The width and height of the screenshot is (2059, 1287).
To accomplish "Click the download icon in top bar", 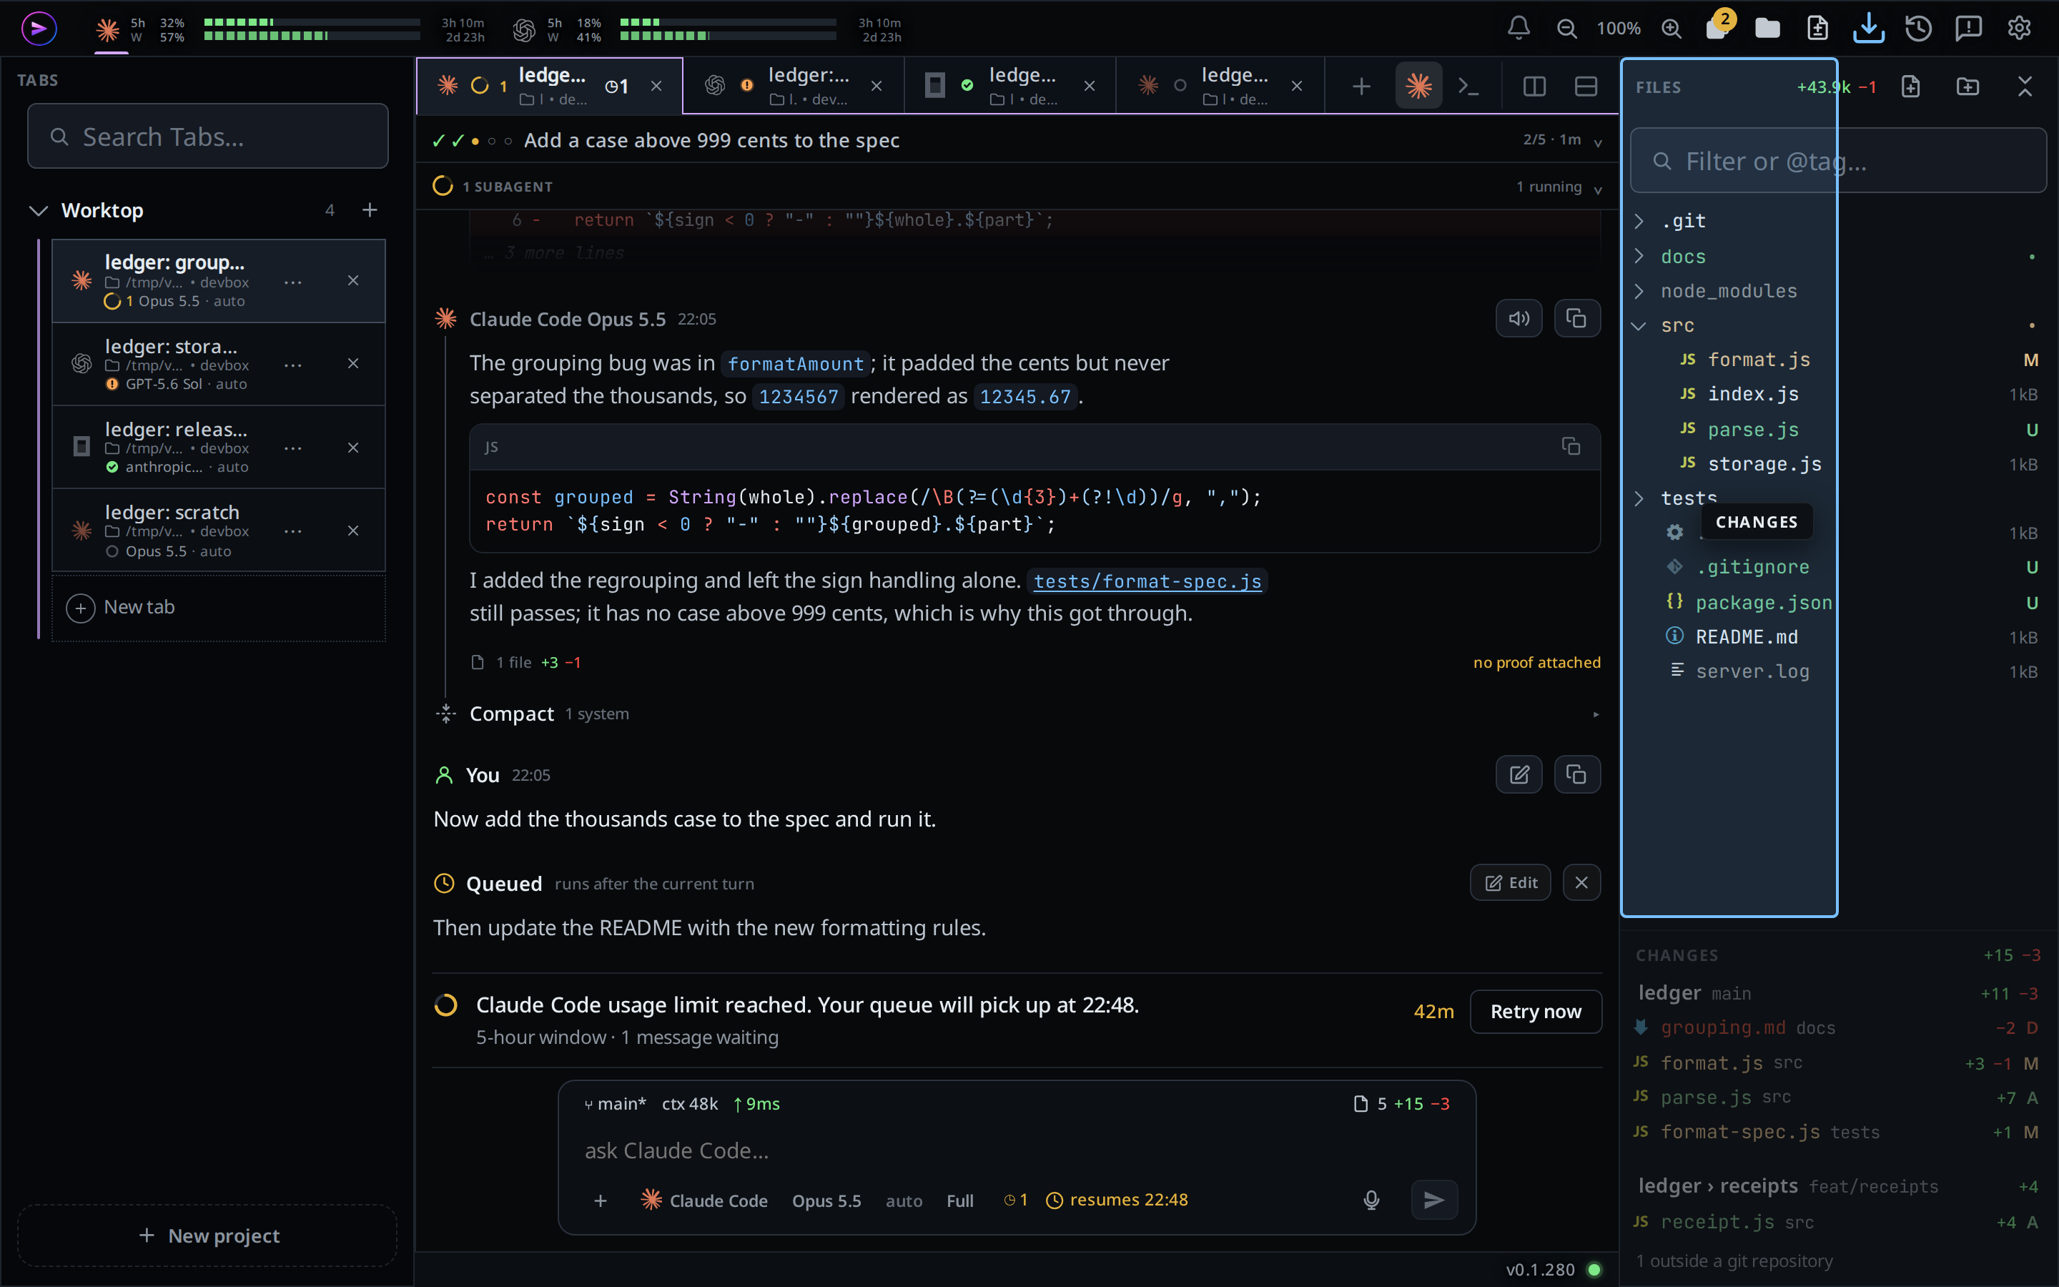I will [1867, 28].
